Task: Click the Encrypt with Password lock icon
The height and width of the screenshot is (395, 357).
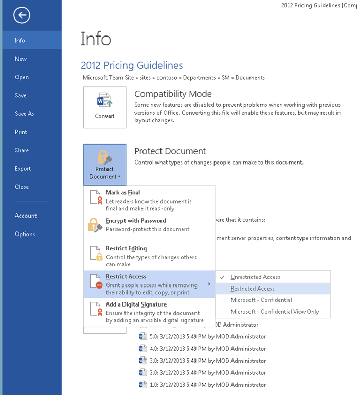Action: click(95, 225)
